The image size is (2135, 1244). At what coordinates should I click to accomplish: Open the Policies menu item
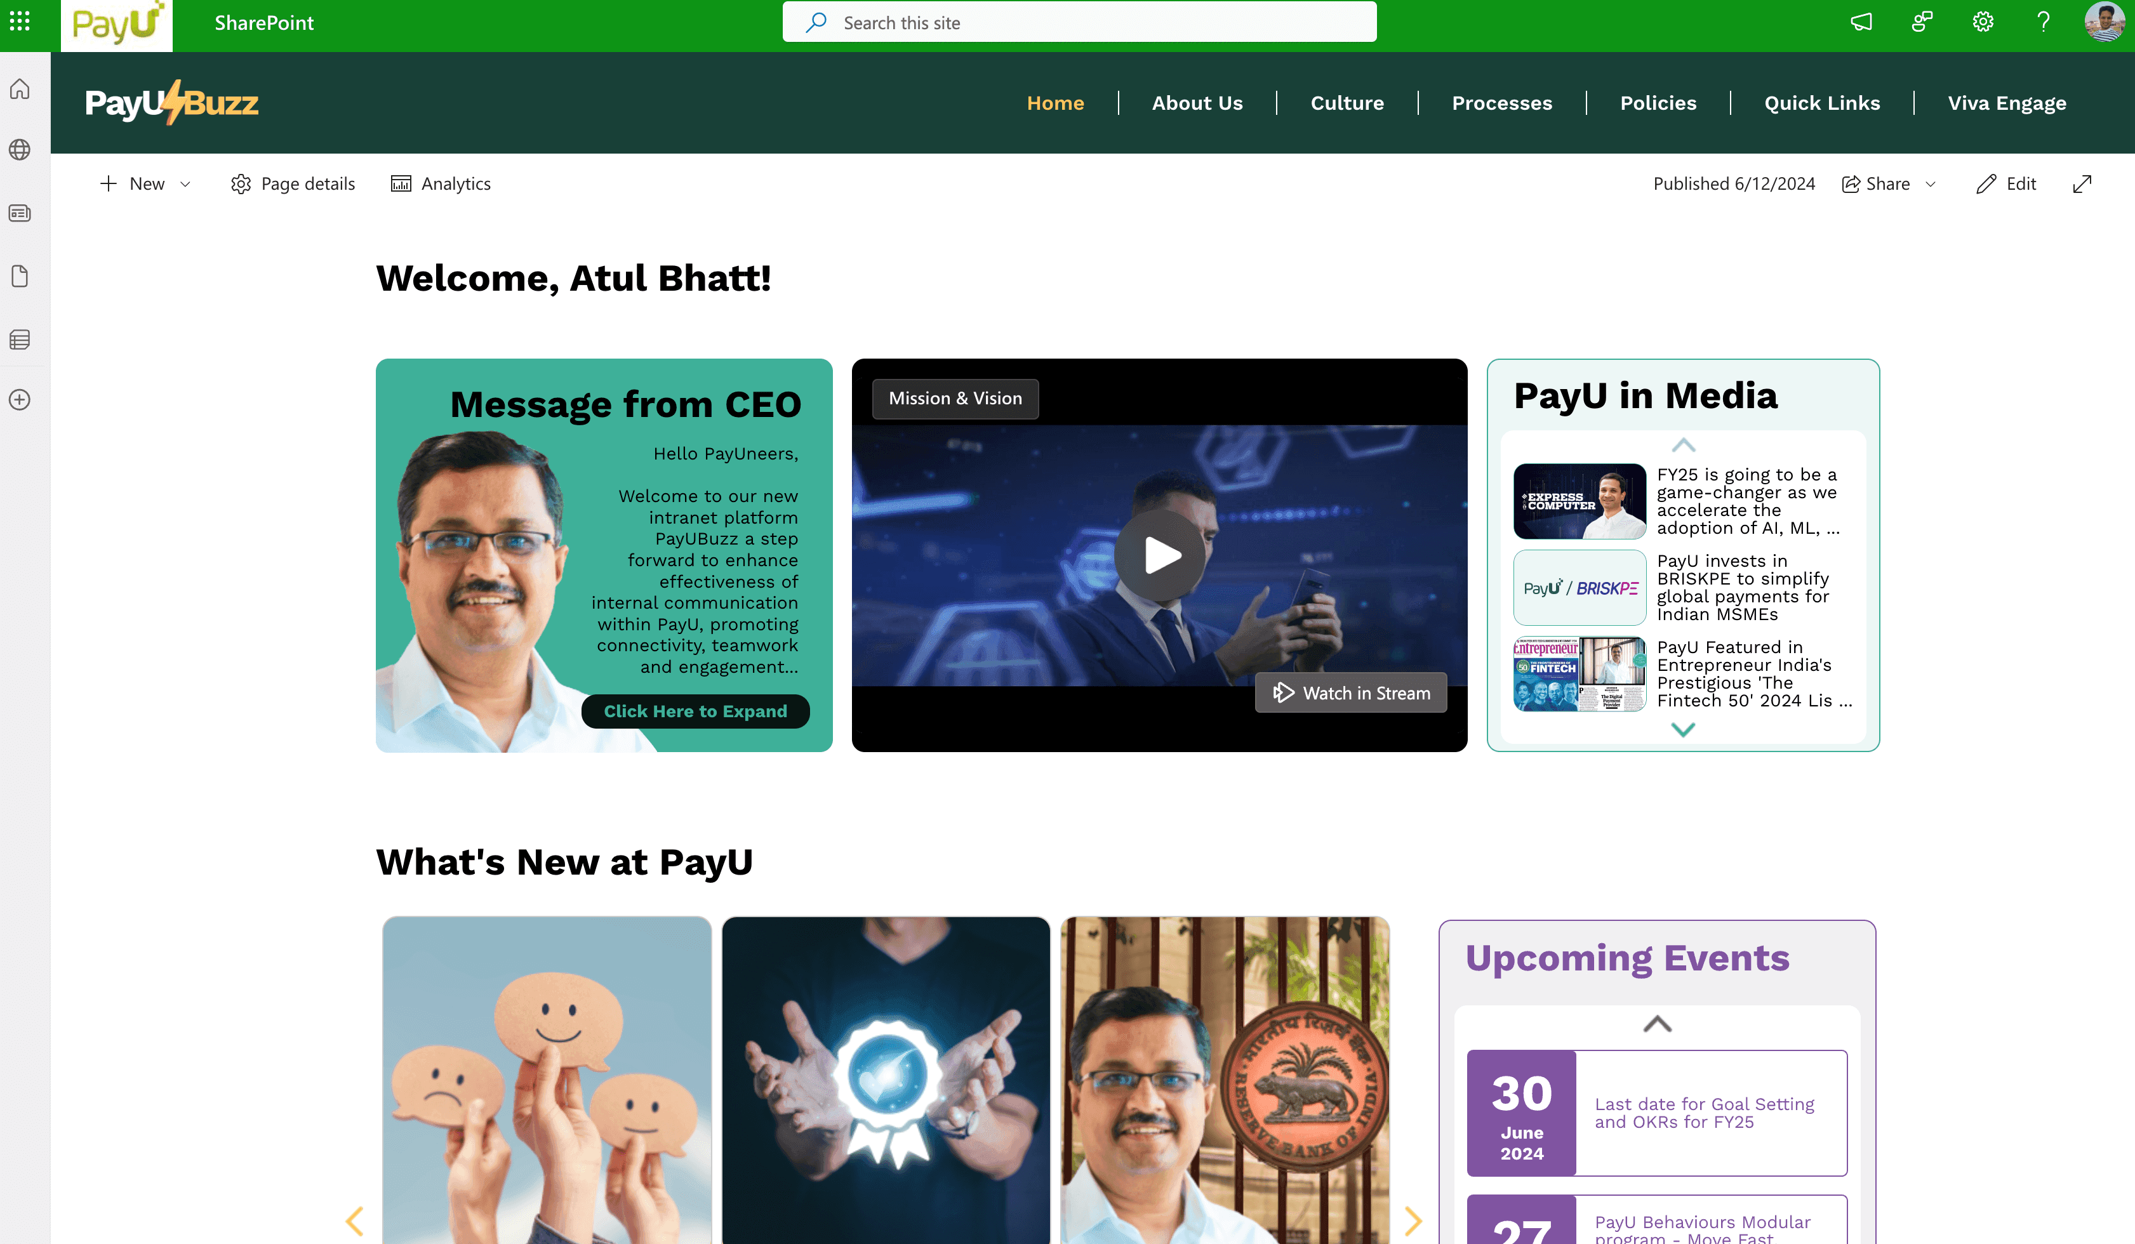pyautogui.click(x=1657, y=102)
